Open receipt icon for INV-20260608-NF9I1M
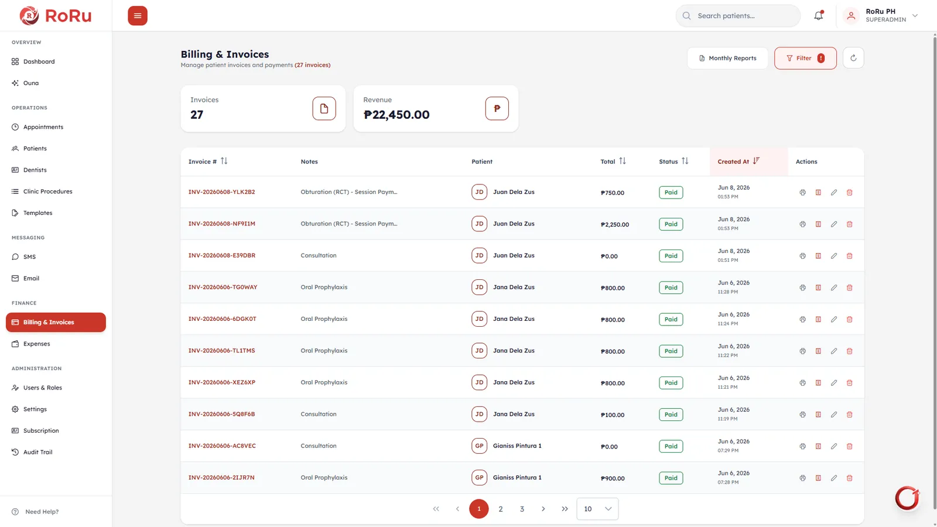937x527 pixels. 818,224
